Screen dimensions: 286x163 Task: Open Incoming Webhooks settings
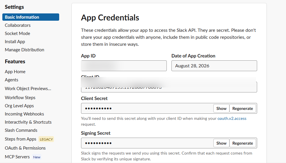pyautogui.click(x=24, y=114)
